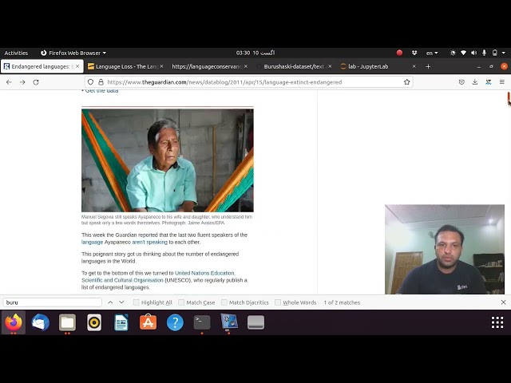
Task: Follow the 'language' link
Action: [93, 242]
